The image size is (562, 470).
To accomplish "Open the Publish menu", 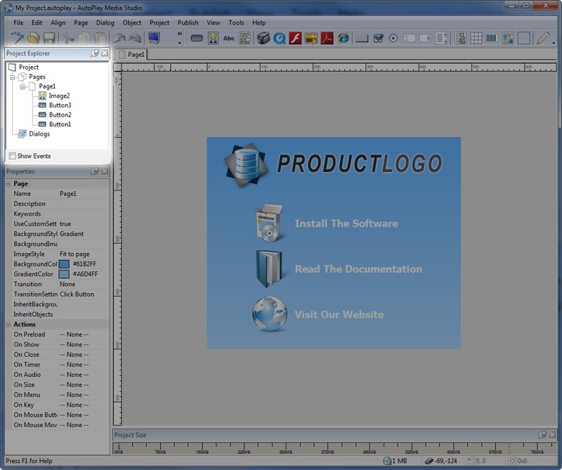I will click(188, 22).
